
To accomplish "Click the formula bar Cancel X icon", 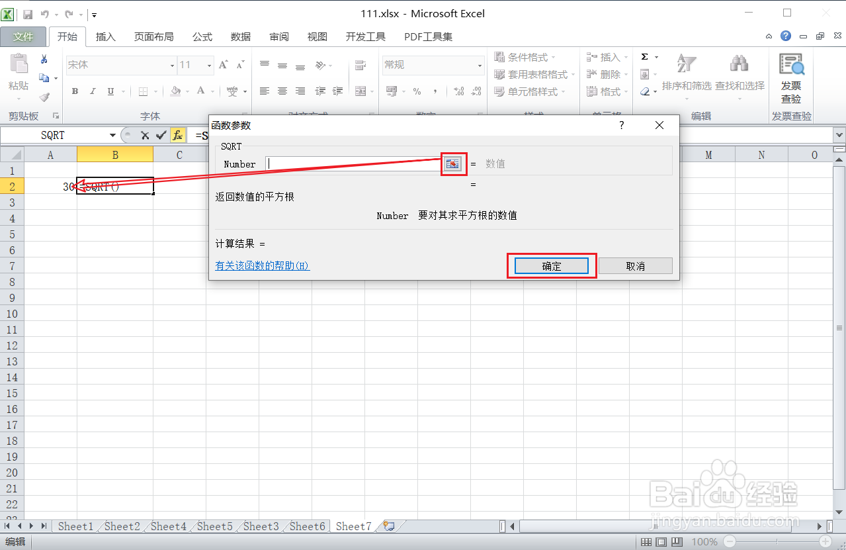I will [x=145, y=135].
